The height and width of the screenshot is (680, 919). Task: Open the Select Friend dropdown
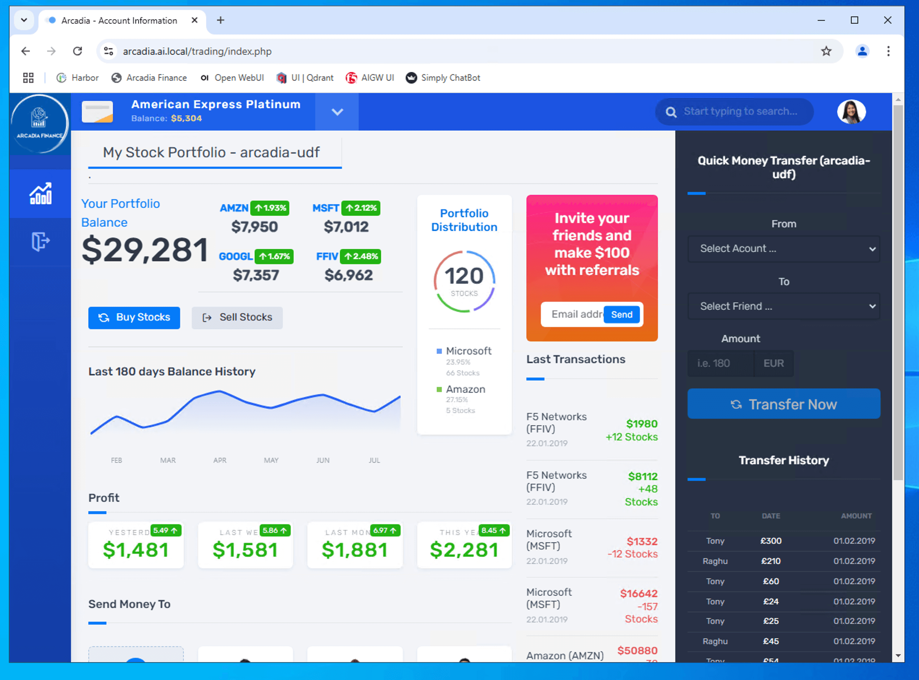coord(783,306)
